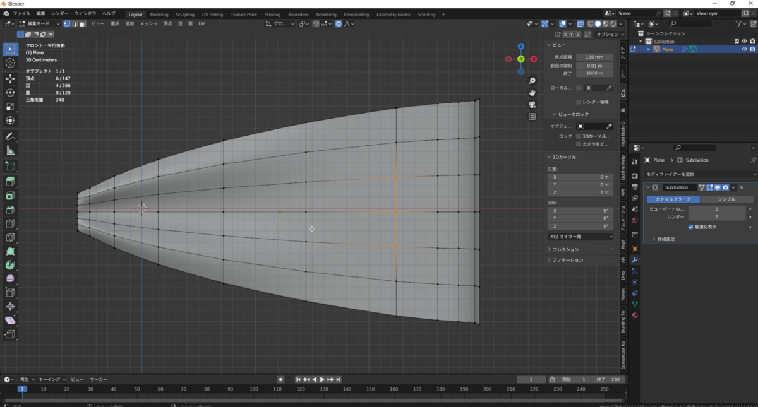758x407 pixels.
Task: Activate the 3D Cursor tool
Action: pos(10,63)
